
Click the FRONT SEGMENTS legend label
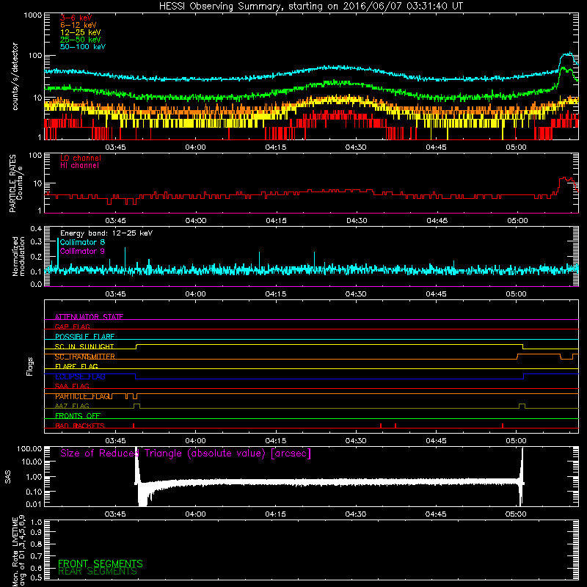[101, 564]
